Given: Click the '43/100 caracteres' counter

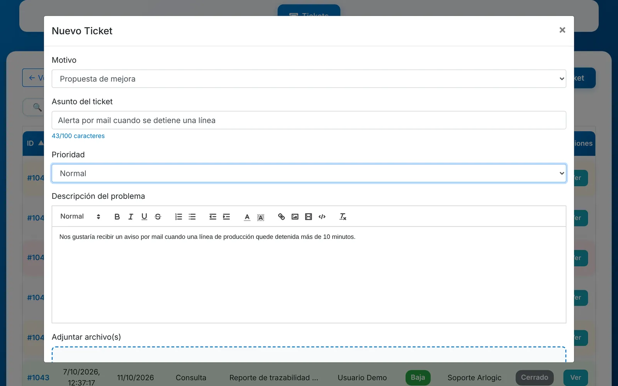Looking at the screenshot, I should 78,136.
